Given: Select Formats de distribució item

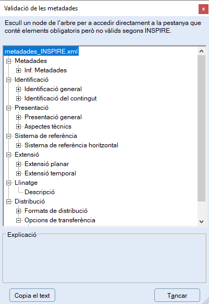Looking at the screenshot, I should (x=56, y=211).
